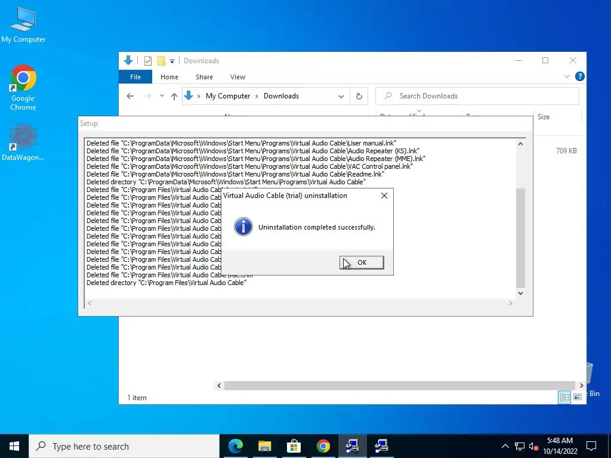Screen dimensions: 611x458
Task: Click the Downloads arrow icon in title bar
Action: coord(128,60)
